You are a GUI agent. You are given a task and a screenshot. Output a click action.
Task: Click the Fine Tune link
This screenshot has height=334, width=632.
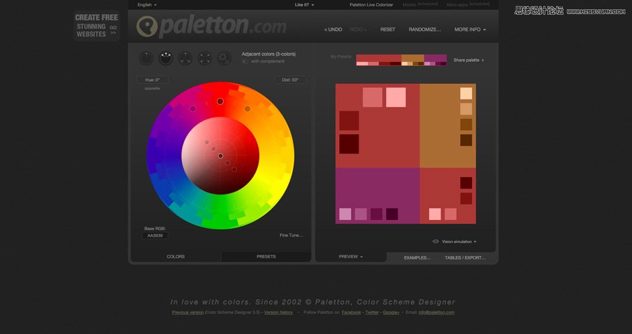pyautogui.click(x=291, y=235)
